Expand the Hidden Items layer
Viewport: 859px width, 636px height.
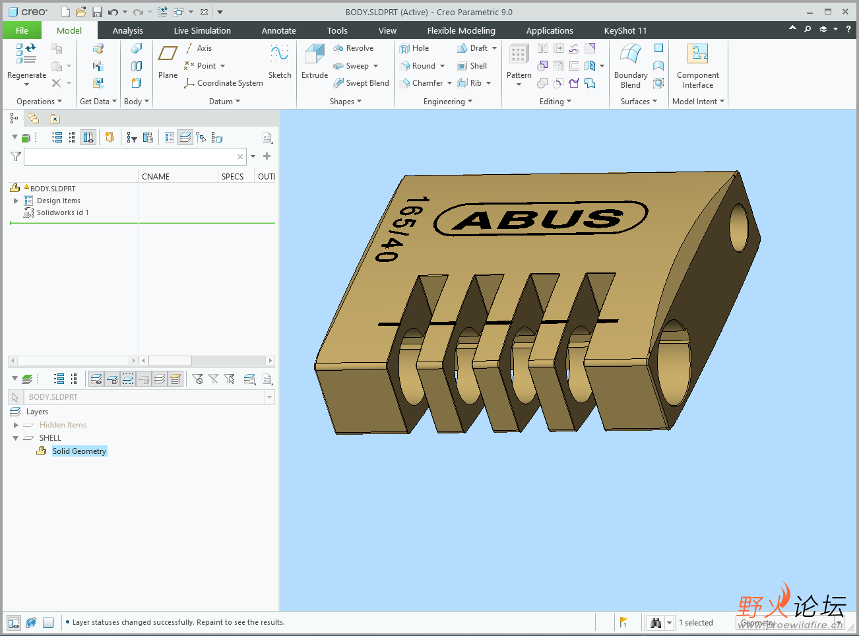click(16, 425)
